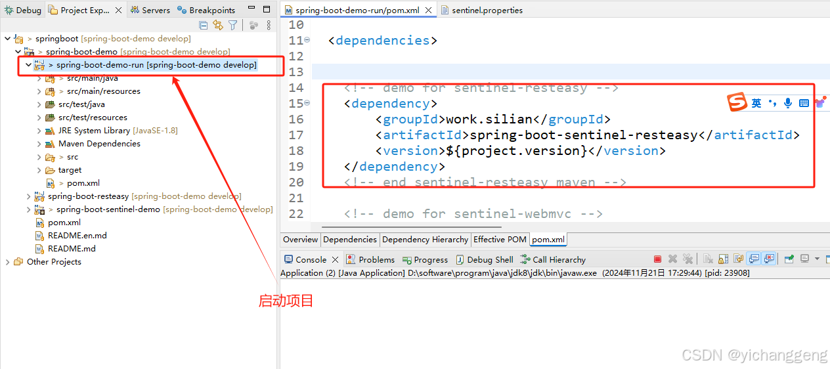
Task: Open the Call Hierarchy view tab
Action: (x=553, y=259)
